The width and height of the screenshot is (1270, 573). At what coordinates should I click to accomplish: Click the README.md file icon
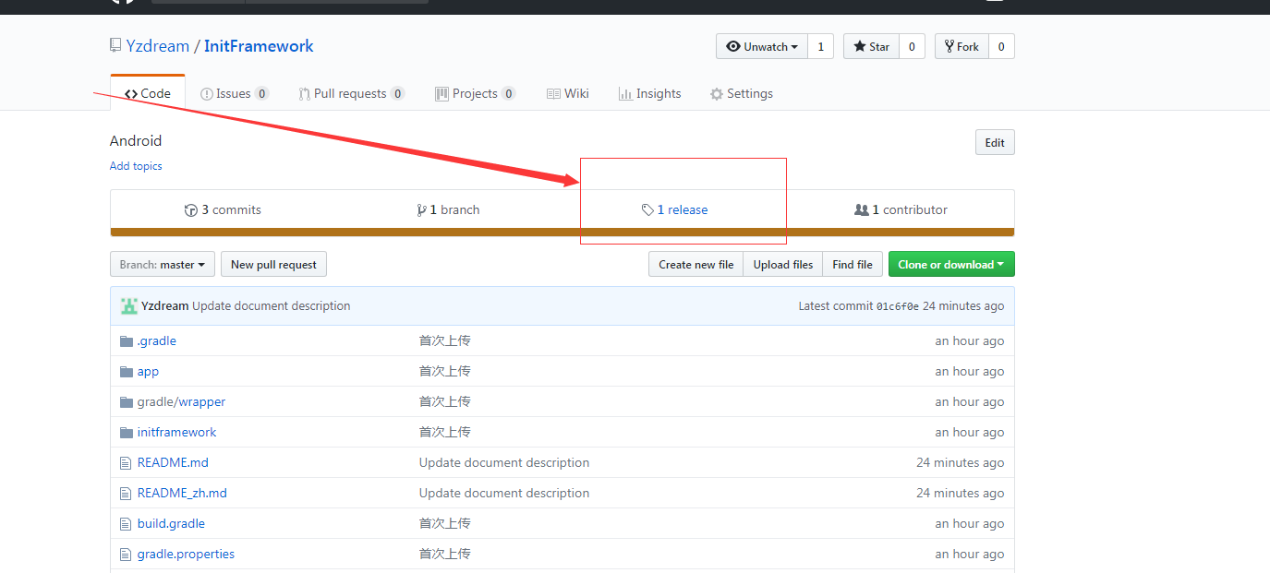point(126,463)
